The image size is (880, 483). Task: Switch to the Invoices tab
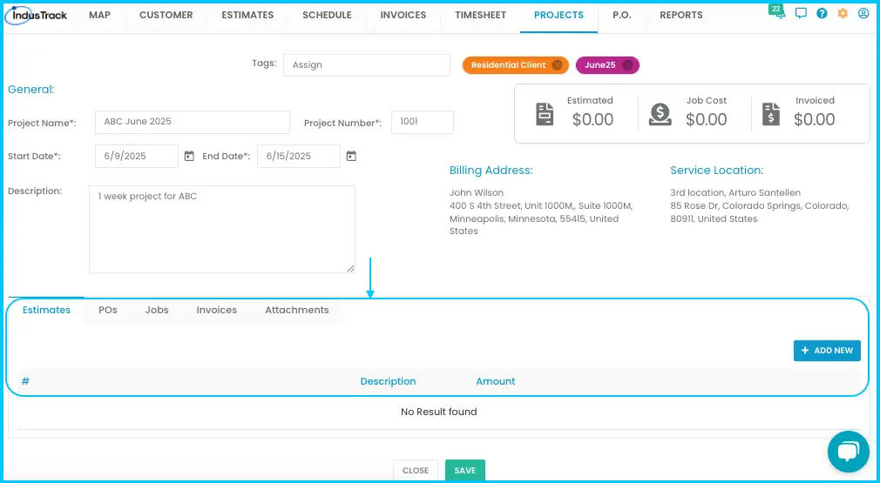click(217, 310)
